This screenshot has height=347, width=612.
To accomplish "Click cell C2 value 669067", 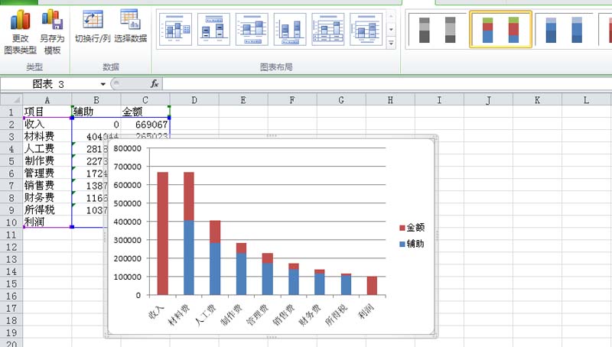I will click(x=145, y=125).
